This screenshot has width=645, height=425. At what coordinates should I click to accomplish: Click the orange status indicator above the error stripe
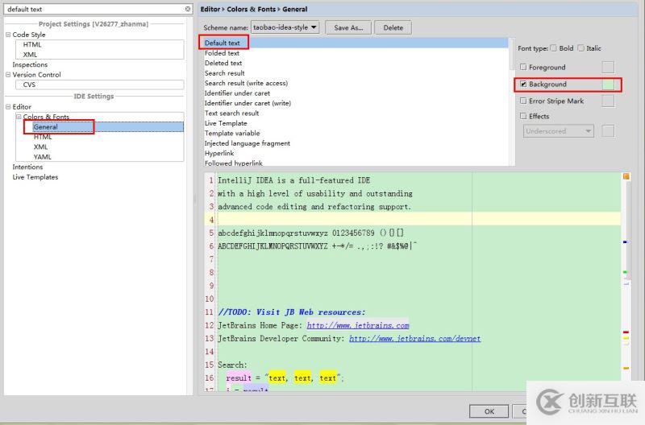tap(626, 176)
